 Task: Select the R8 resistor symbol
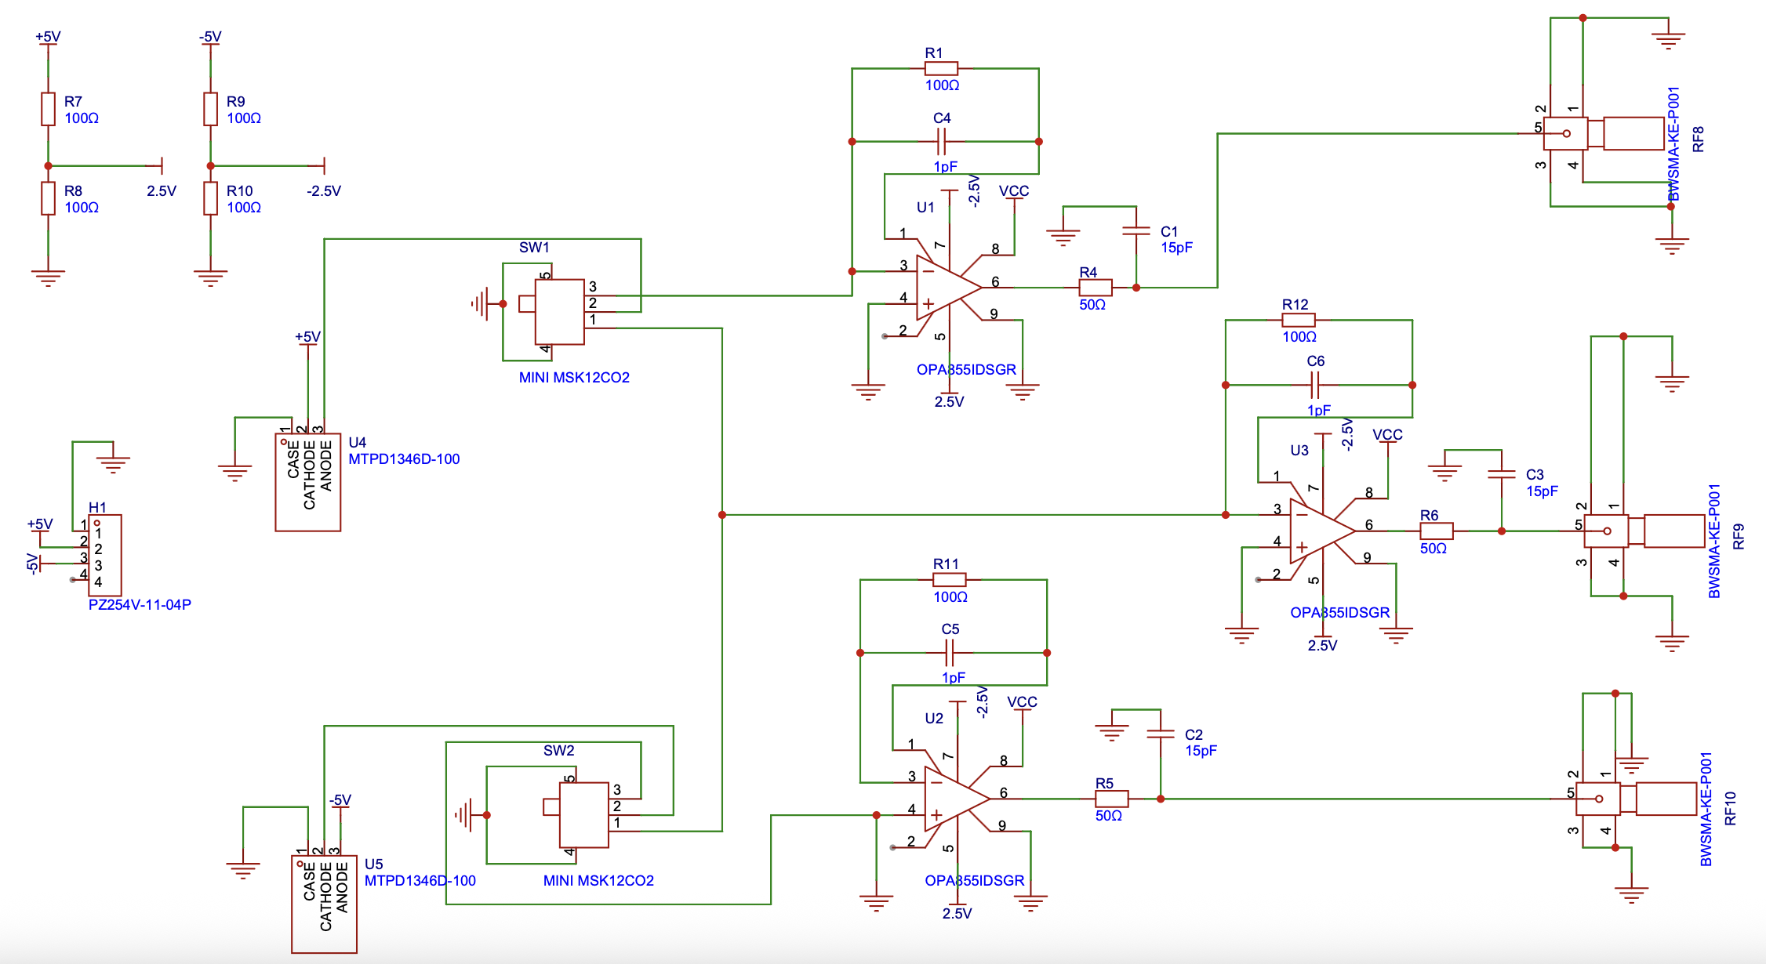pyautogui.click(x=48, y=198)
